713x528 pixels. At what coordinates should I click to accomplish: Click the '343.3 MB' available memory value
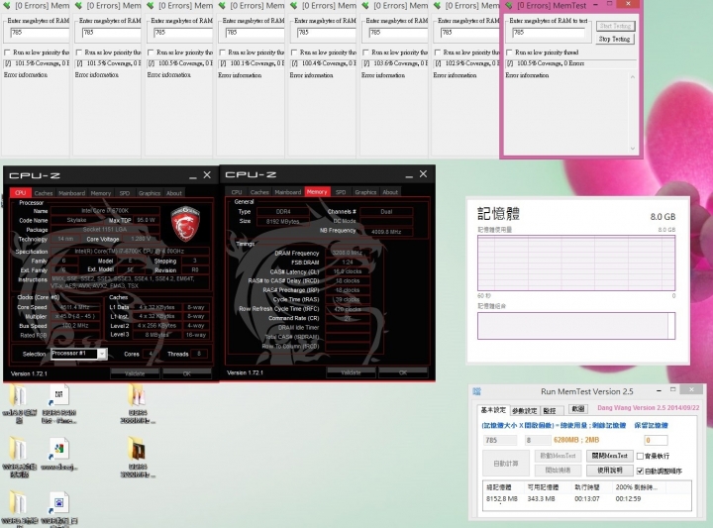click(x=541, y=499)
